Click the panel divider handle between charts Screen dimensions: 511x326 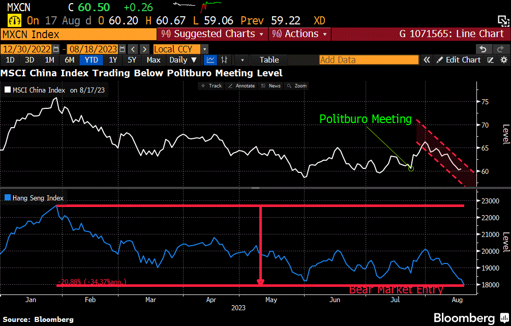tap(255, 188)
